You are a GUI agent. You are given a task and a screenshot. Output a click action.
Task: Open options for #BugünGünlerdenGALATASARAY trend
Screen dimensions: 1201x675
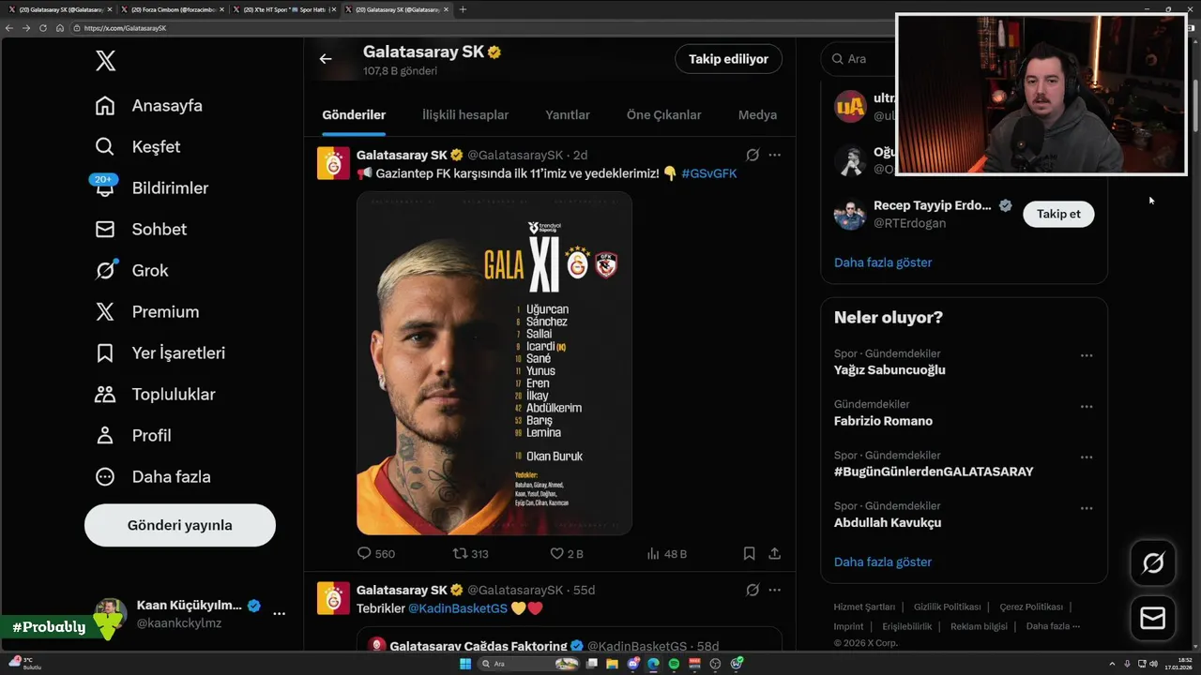1087,457
